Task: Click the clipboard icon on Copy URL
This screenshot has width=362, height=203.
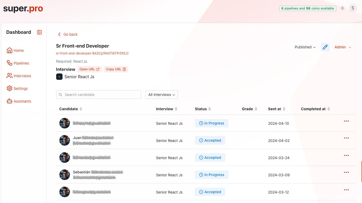Action: [x=124, y=69]
